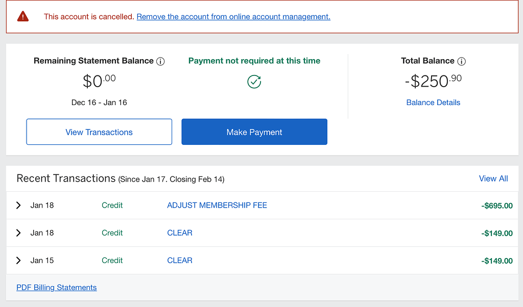Expand the Jan 15 CLEAR transaction details
523x307 pixels.
pyautogui.click(x=18, y=260)
